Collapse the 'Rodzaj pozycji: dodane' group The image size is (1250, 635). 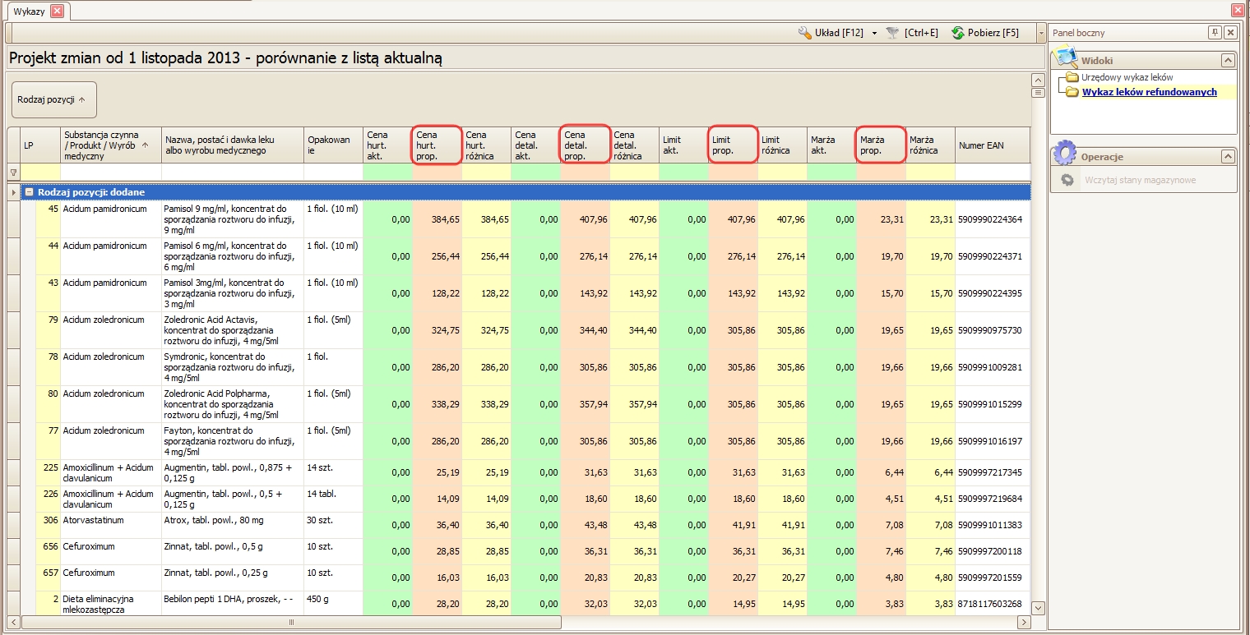pos(29,192)
